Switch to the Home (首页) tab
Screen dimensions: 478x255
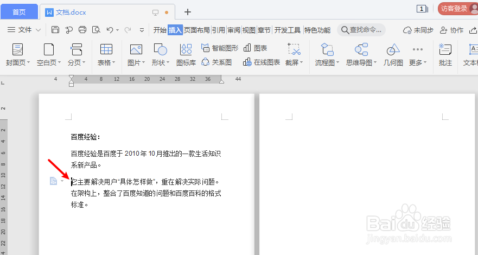point(19,12)
